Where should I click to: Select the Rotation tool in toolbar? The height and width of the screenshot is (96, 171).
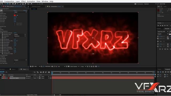pyautogui.click(x=5, y=4)
